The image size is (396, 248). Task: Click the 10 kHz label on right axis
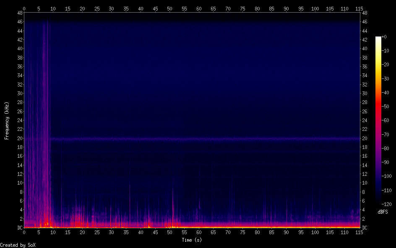tap(365, 183)
